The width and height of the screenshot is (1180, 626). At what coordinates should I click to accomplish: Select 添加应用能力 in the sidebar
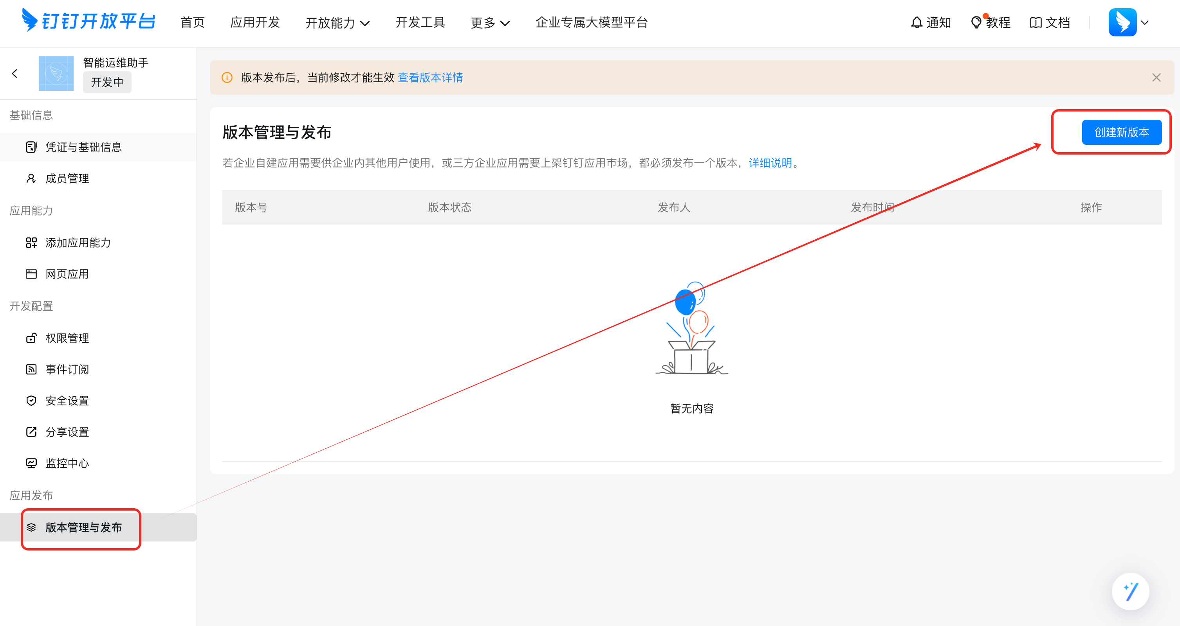pyautogui.click(x=99, y=242)
